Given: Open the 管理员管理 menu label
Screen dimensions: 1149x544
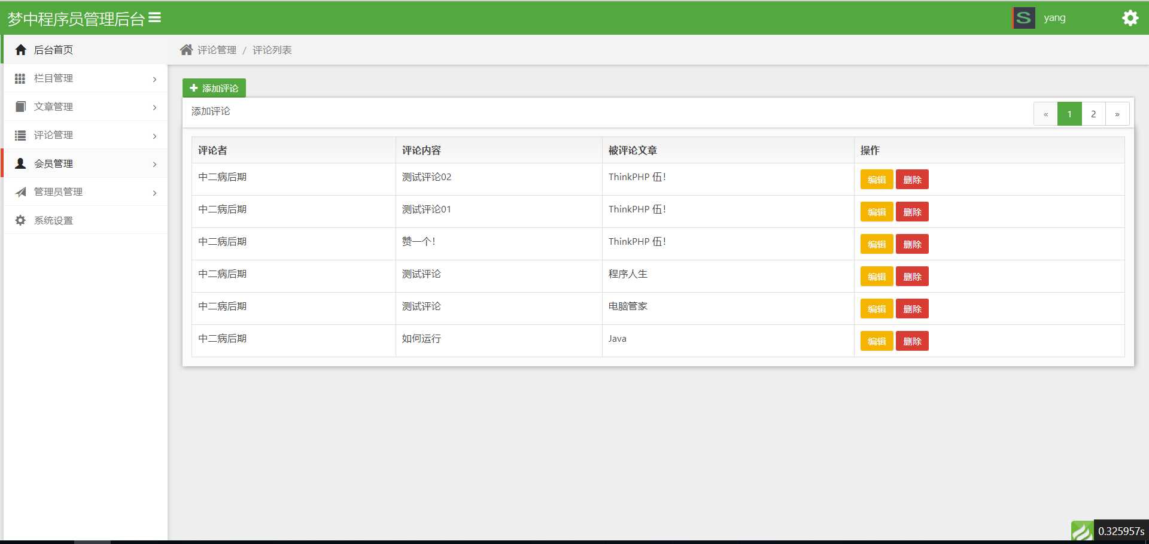Looking at the screenshot, I should click(x=58, y=192).
